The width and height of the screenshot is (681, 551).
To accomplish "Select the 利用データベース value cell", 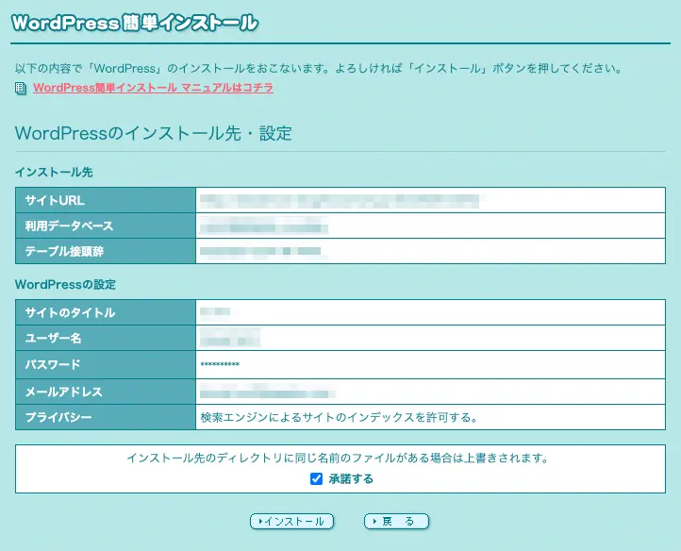I will pyautogui.click(x=264, y=226).
